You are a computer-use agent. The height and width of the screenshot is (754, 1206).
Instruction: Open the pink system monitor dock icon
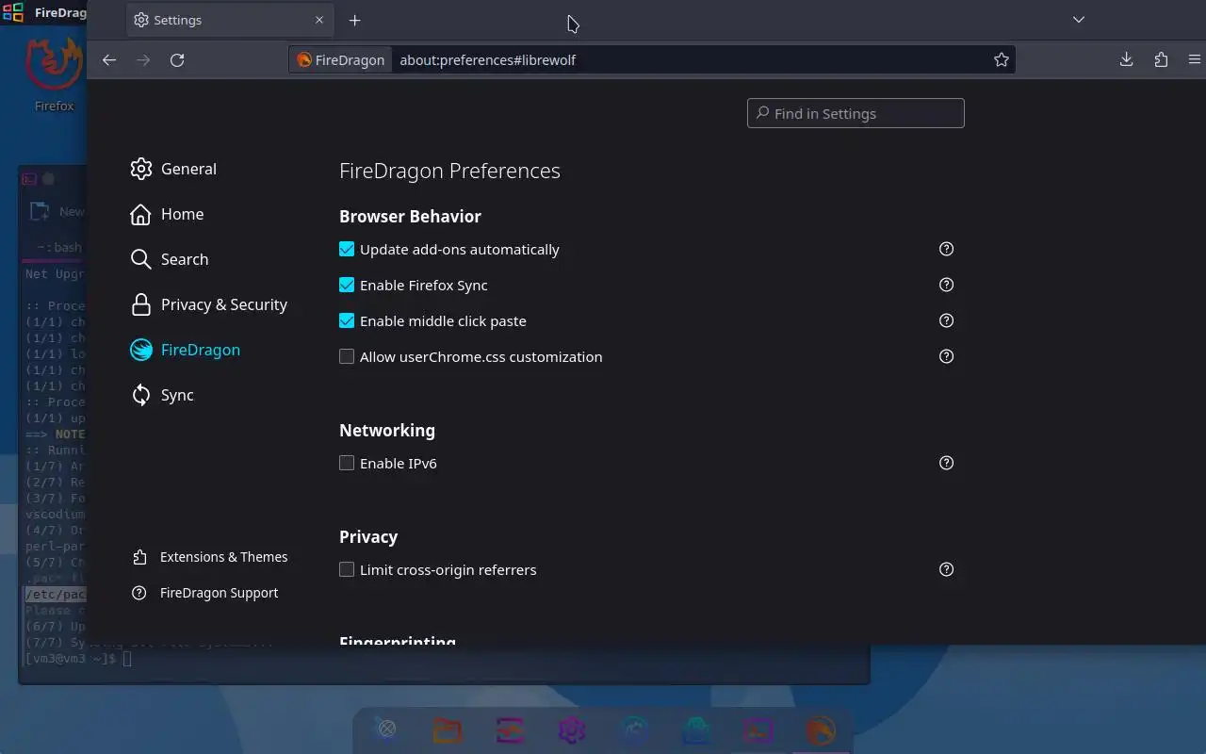click(x=510, y=730)
